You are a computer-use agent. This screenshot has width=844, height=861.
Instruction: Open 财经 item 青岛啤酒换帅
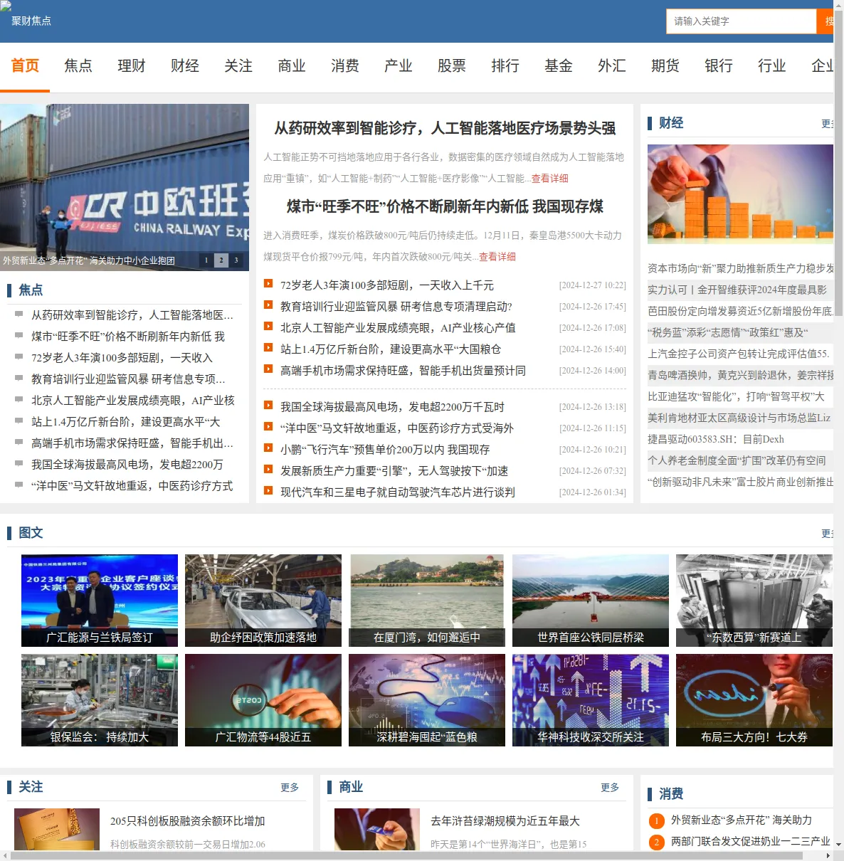point(740,375)
